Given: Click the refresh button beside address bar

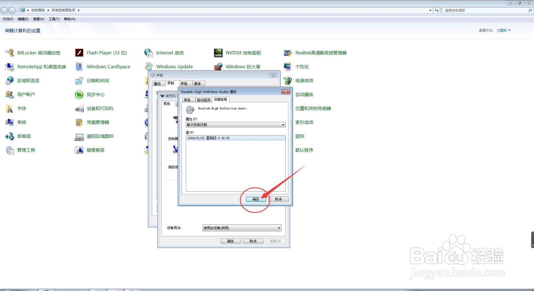Looking at the screenshot, I should [437, 10].
